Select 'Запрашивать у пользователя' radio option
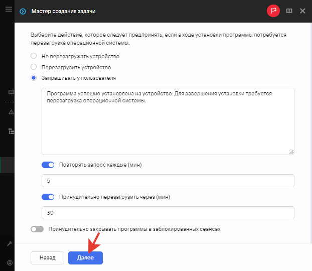The width and height of the screenshot is (312, 271). point(34,78)
